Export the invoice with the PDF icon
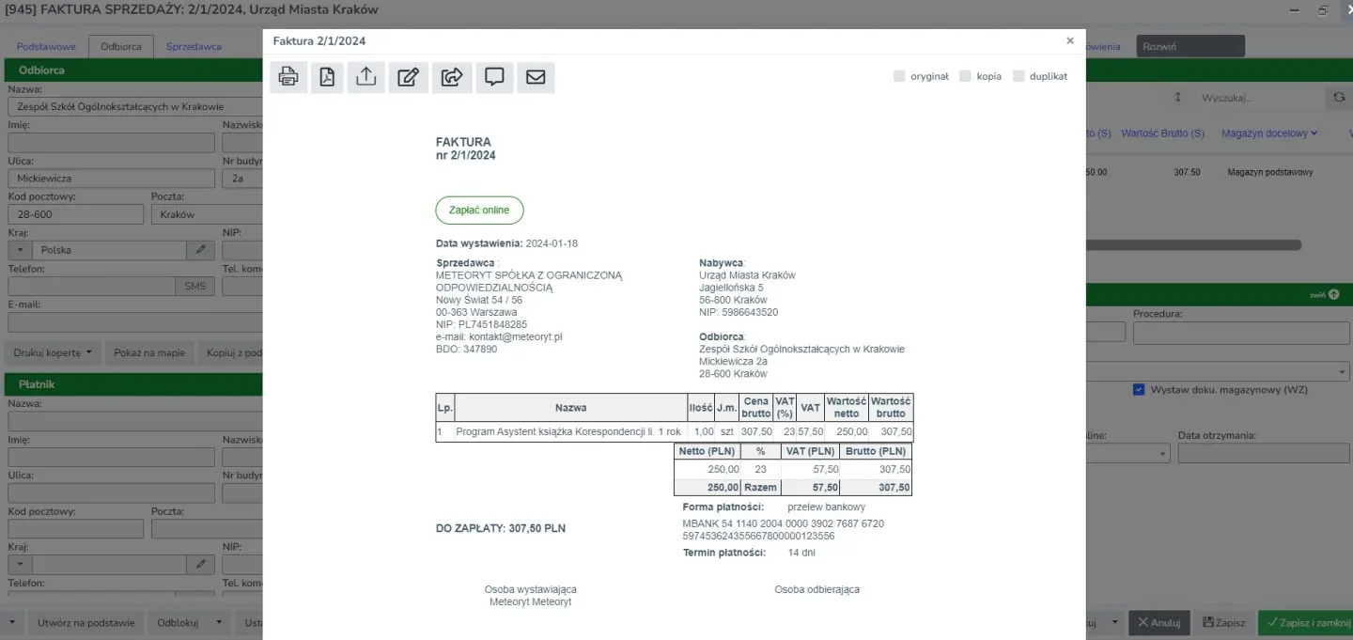 tap(327, 77)
